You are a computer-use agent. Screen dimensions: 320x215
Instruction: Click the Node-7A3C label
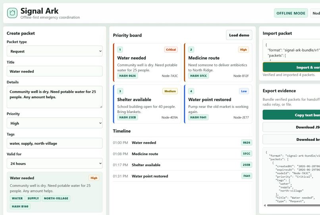point(170,76)
